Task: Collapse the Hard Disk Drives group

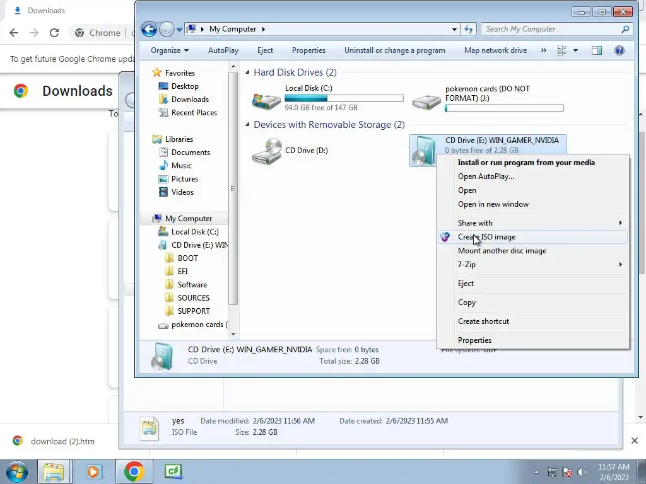Action: coord(247,72)
